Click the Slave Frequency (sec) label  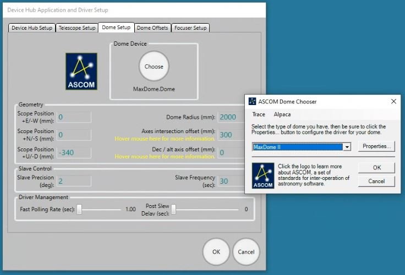click(195, 182)
